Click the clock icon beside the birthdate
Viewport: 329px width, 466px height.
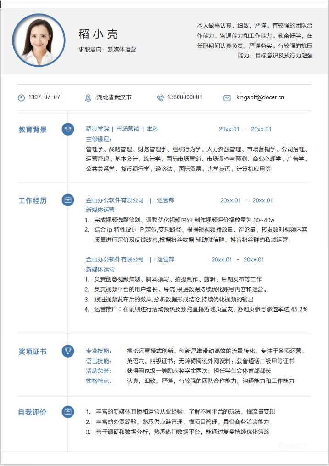[21, 98]
